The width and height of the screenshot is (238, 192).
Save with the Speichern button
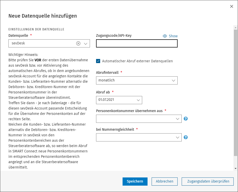[135, 182]
